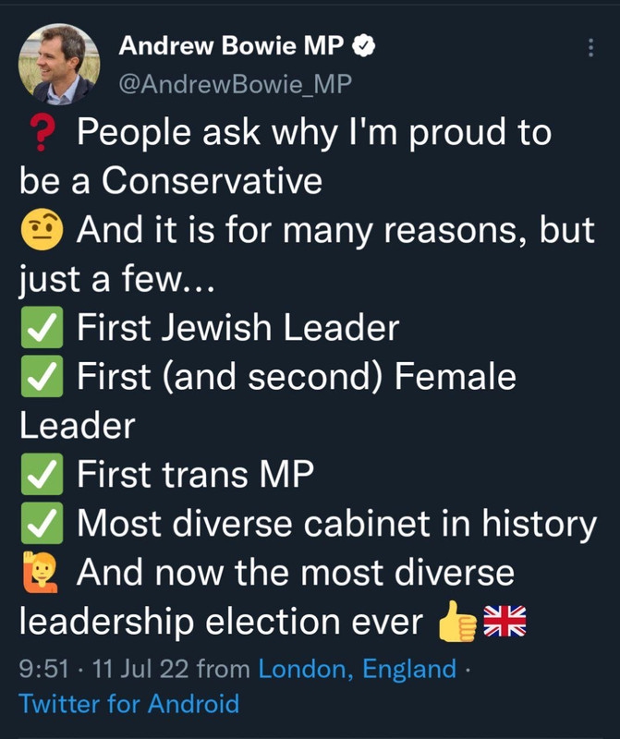Click the checkmark beside Most diverse cabinet
This screenshot has height=739, width=620.
[x=41, y=524]
